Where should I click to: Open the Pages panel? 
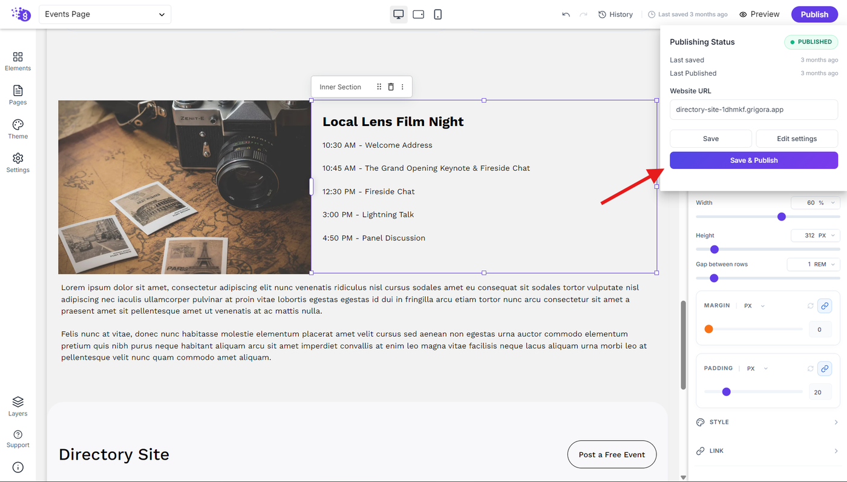coord(18,95)
